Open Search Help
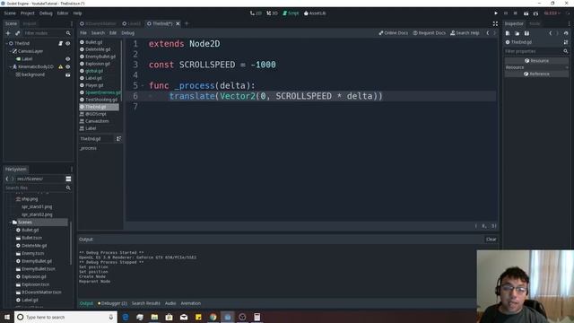Screen dimensions: 574x323 [x=465, y=33]
